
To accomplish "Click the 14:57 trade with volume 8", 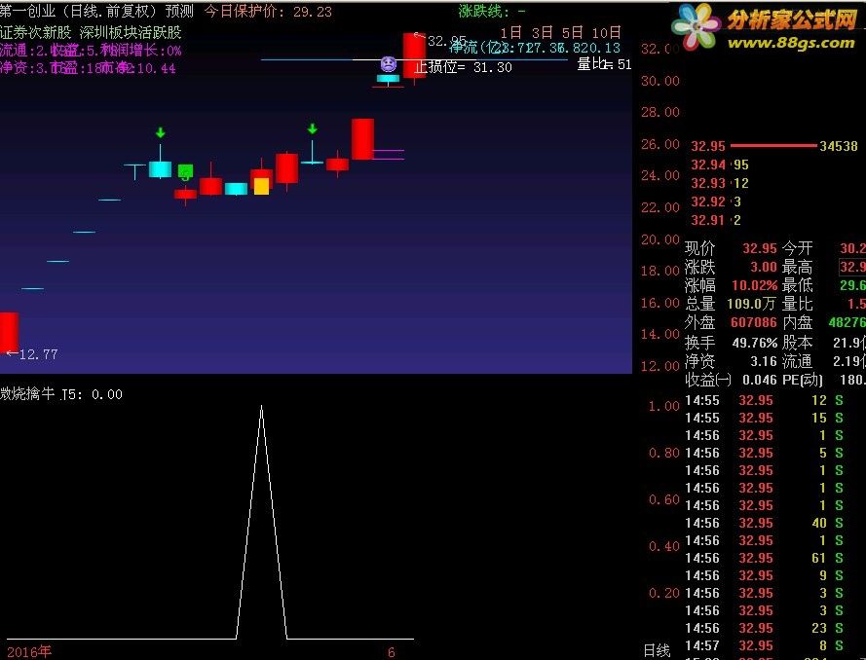I will [765, 645].
